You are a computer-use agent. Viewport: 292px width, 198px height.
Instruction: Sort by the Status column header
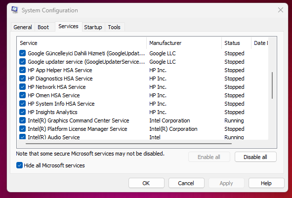point(236,43)
